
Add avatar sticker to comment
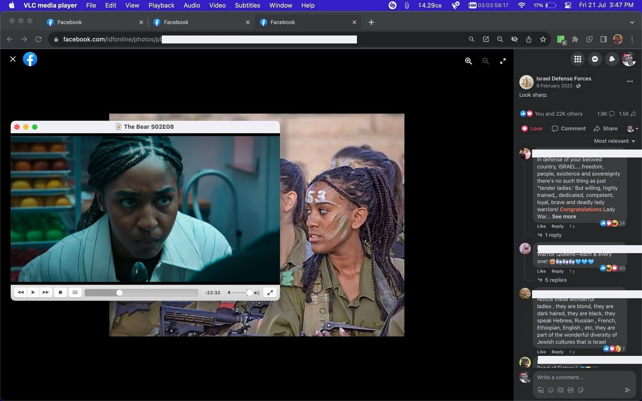tap(540, 390)
